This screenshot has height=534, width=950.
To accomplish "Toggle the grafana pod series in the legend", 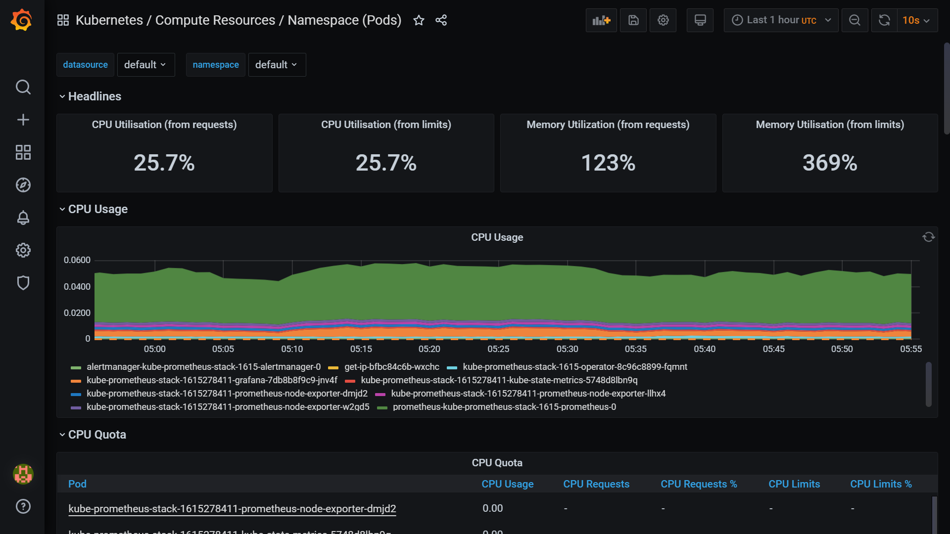I will tap(212, 380).
